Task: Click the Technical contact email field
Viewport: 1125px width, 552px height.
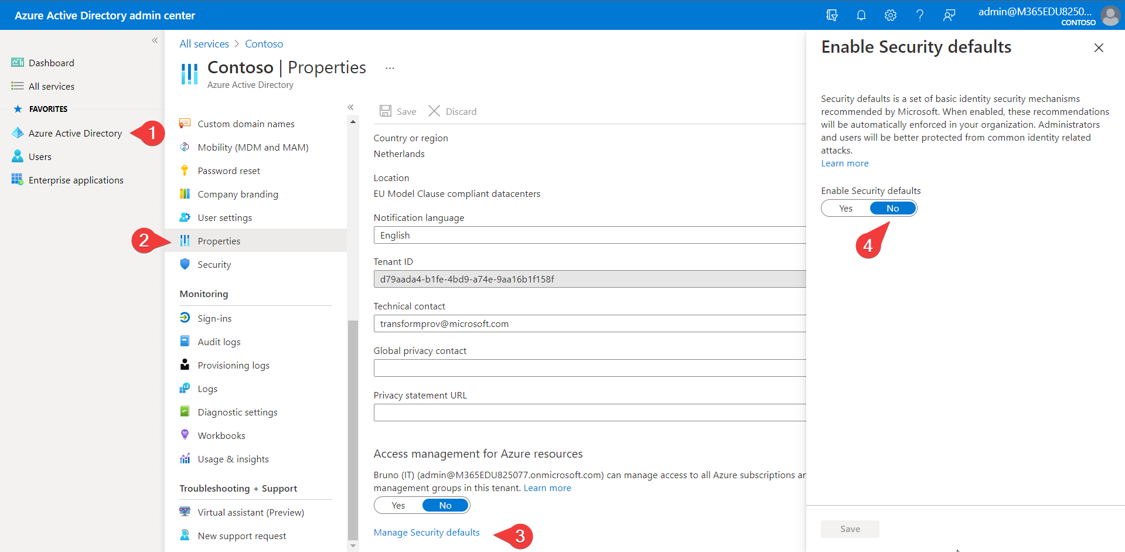Action: point(589,323)
